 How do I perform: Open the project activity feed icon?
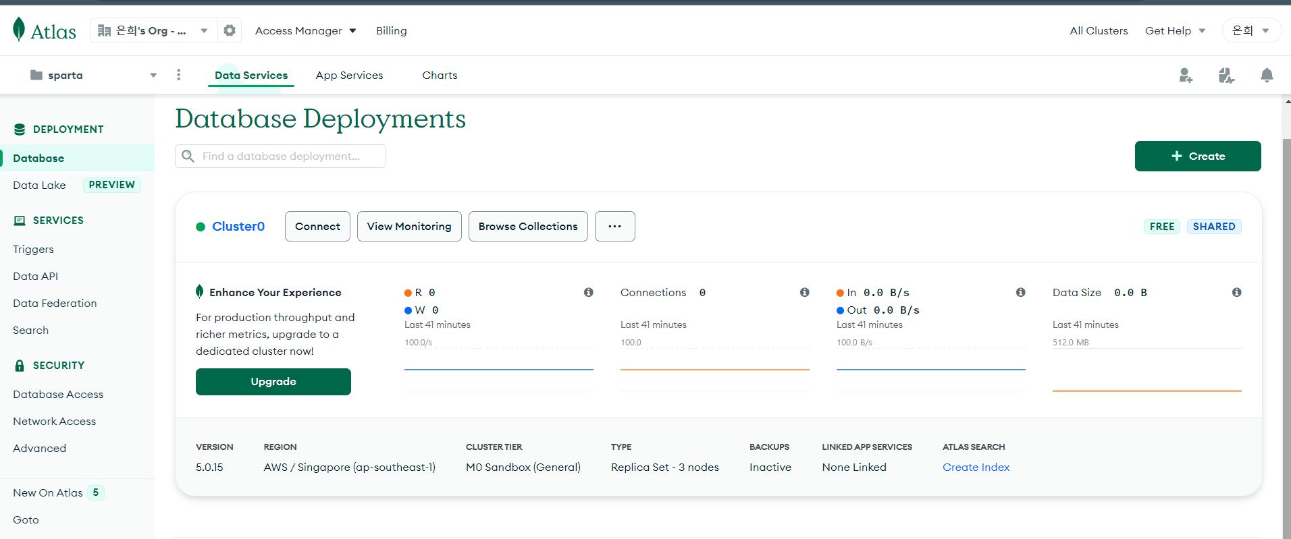(x=1226, y=76)
